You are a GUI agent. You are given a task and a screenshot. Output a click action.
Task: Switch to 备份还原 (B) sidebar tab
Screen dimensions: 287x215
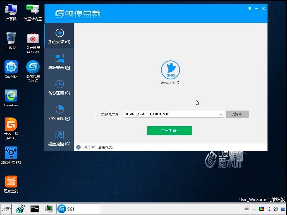59,87
